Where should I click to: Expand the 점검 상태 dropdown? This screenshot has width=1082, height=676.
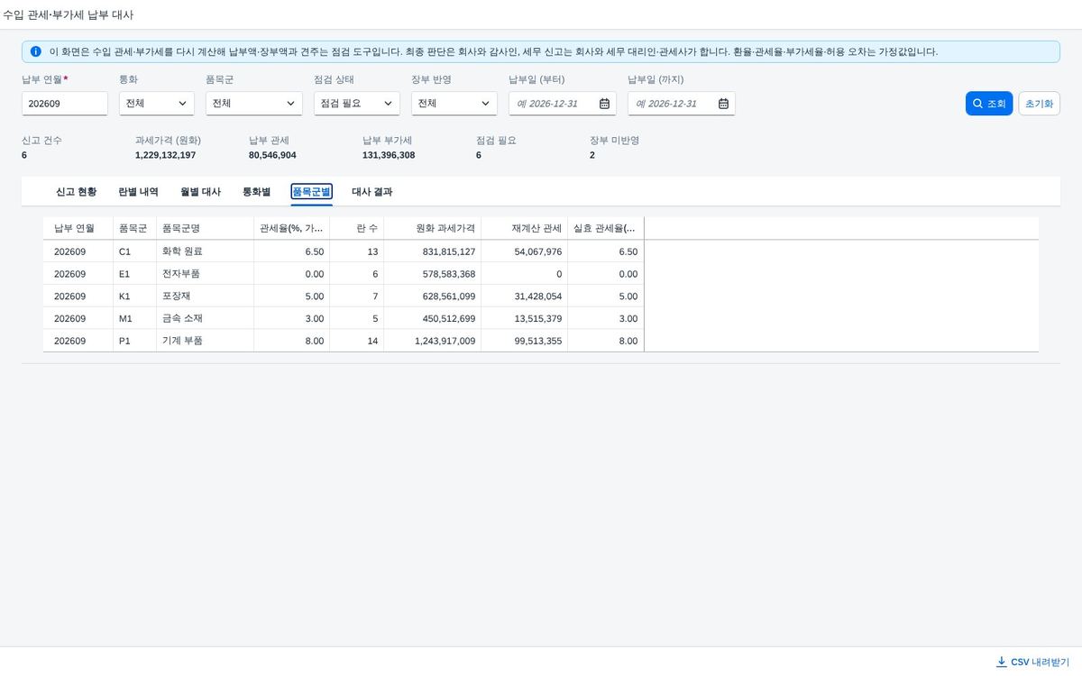(357, 104)
